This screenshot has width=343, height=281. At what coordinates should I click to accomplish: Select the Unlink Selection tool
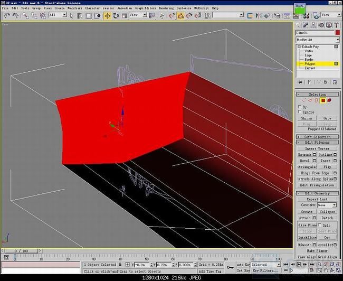pyautogui.click(x=34, y=15)
